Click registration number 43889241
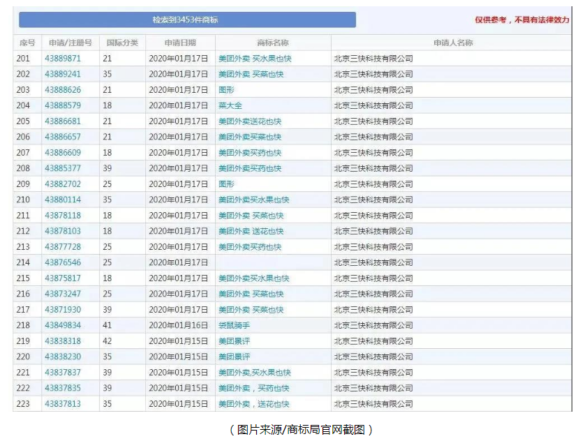This screenshot has width=580, height=441. [x=63, y=74]
